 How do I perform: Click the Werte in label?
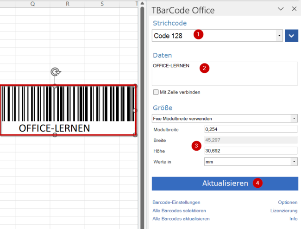pos(162,162)
